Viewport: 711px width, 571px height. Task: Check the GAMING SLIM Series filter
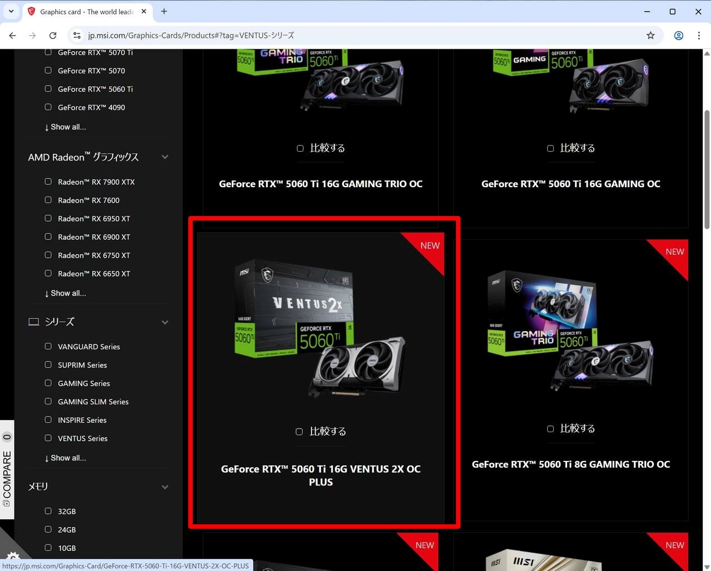click(x=48, y=401)
